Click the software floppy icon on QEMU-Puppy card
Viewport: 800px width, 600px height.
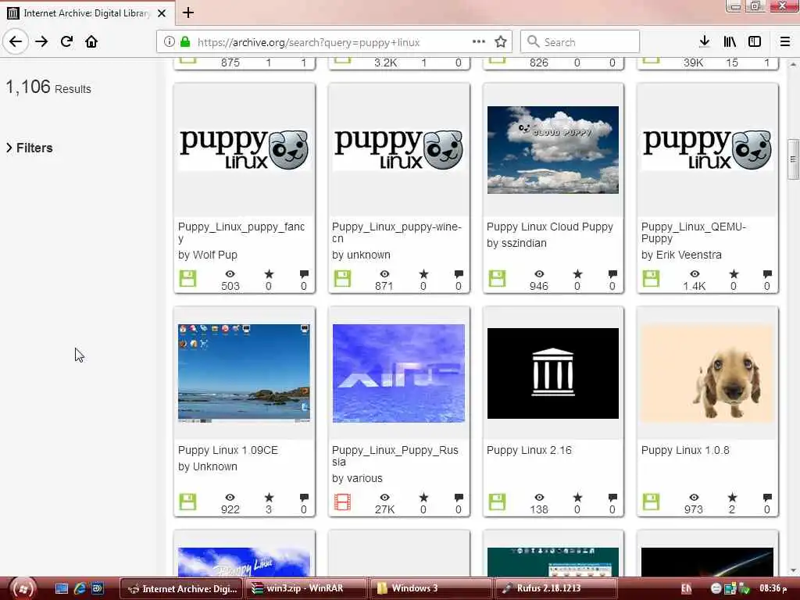click(651, 279)
